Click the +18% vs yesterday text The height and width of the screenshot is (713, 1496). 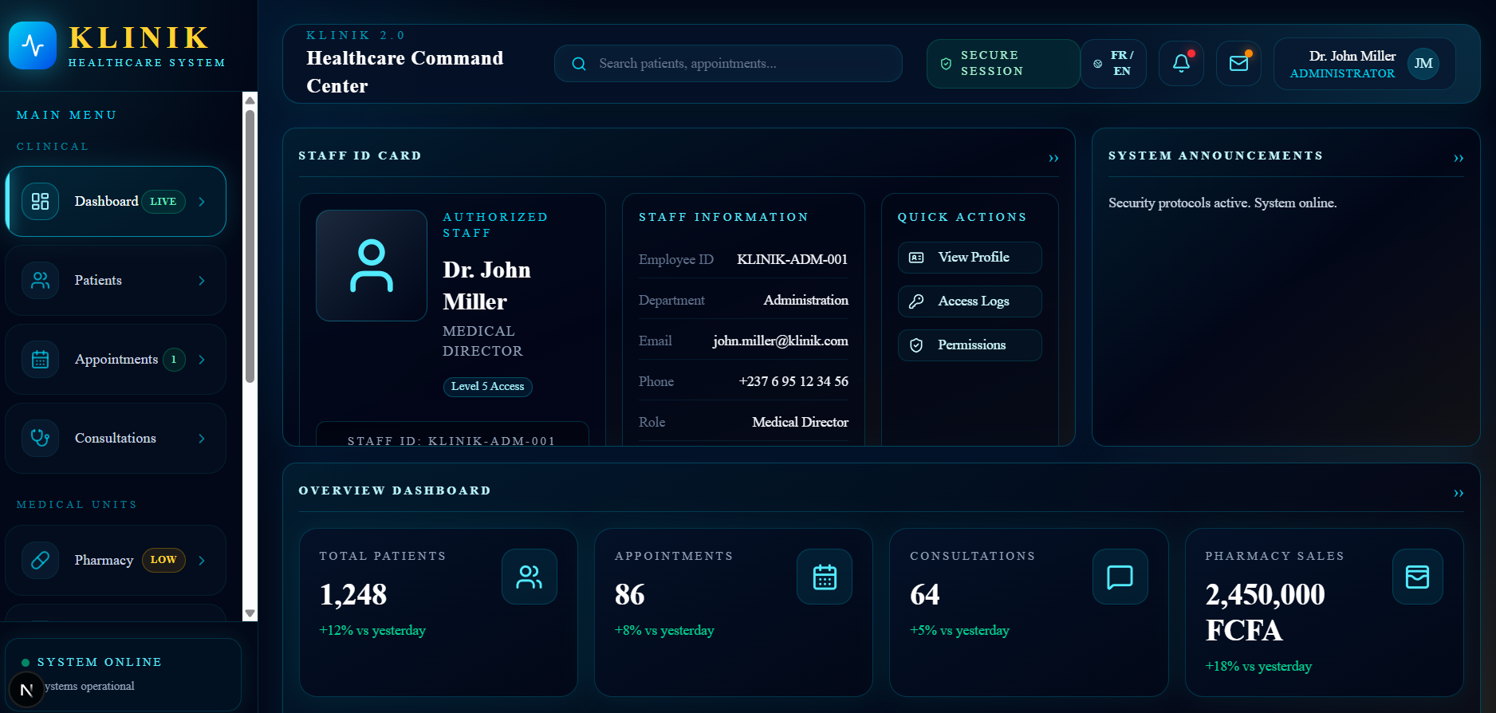tap(1258, 666)
